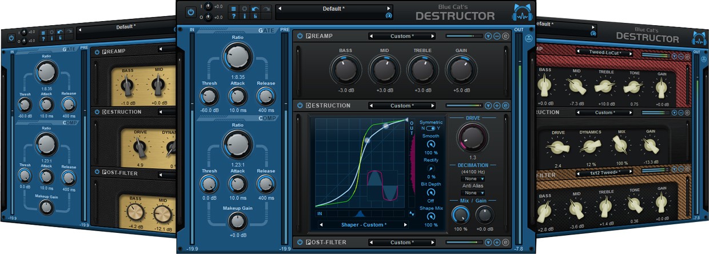The height and width of the screenshot is (254, 709).
Task: Open the Destruction section down-arrow menu icon
Action: pos(488,105)
